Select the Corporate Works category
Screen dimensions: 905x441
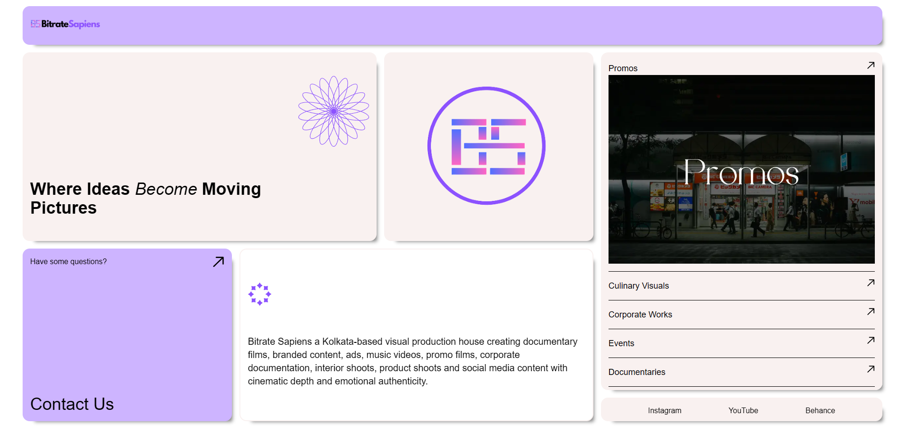click(x=640, y=315)
